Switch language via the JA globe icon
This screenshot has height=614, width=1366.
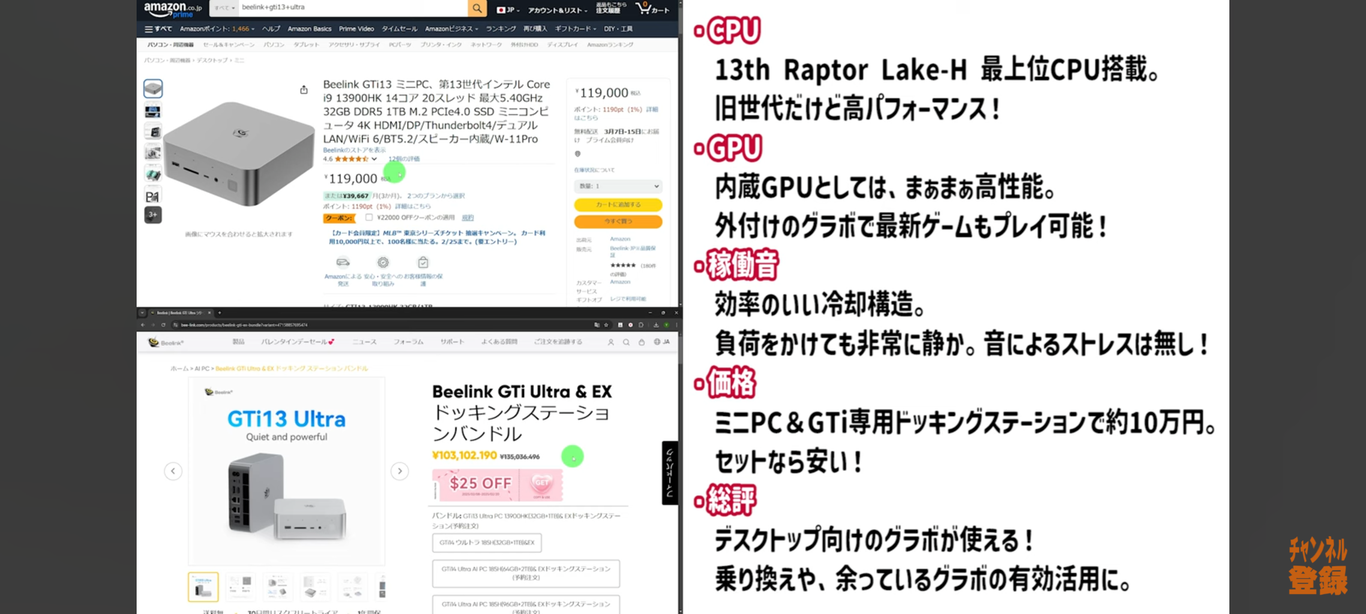pos(661,342)
